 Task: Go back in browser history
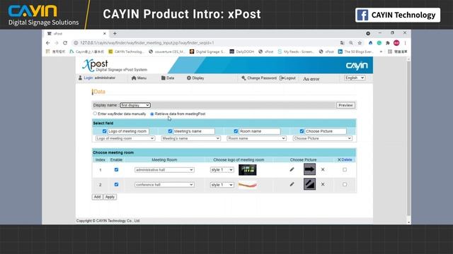[48, 43]
